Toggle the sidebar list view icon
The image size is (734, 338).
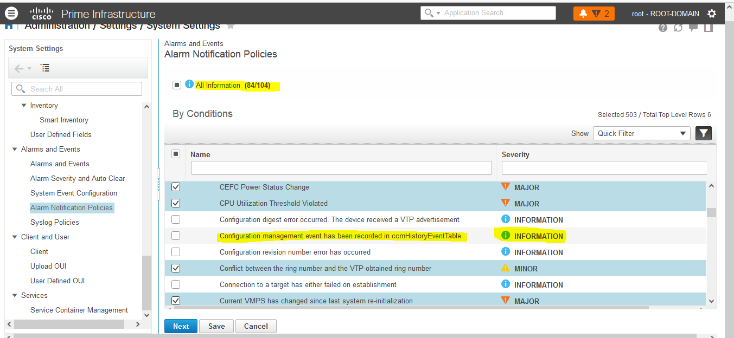coord(45,68)
